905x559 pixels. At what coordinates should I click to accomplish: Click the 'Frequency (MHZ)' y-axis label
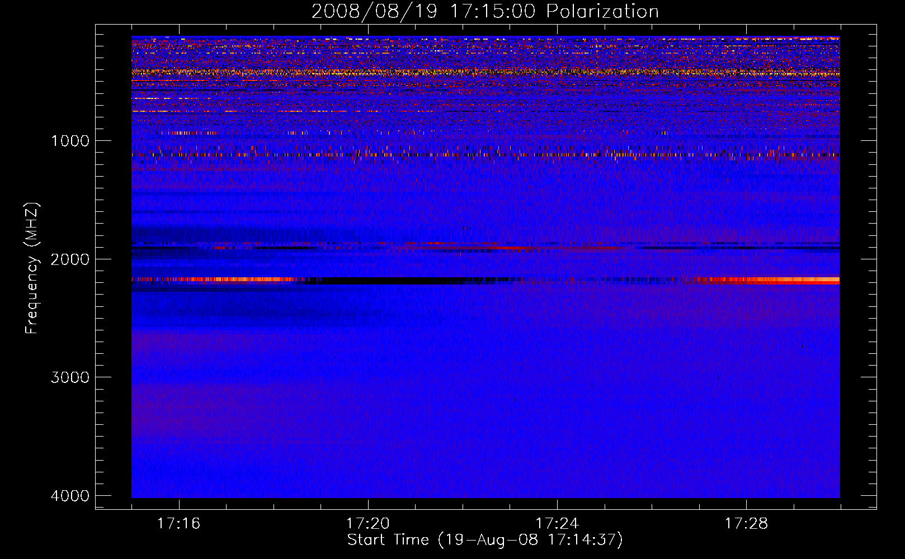(32, 268)
